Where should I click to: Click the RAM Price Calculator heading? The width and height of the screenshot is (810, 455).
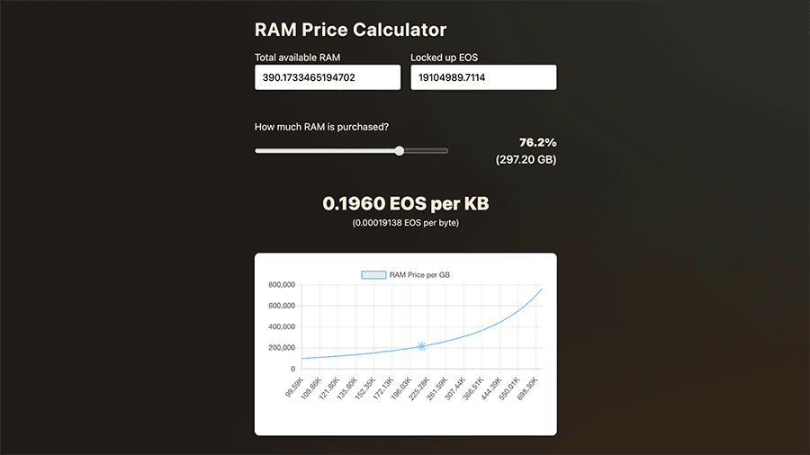click(350, 30)
